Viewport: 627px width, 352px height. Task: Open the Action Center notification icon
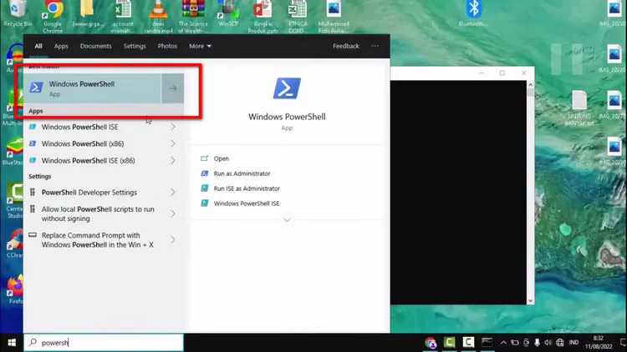tap(623, 343)
